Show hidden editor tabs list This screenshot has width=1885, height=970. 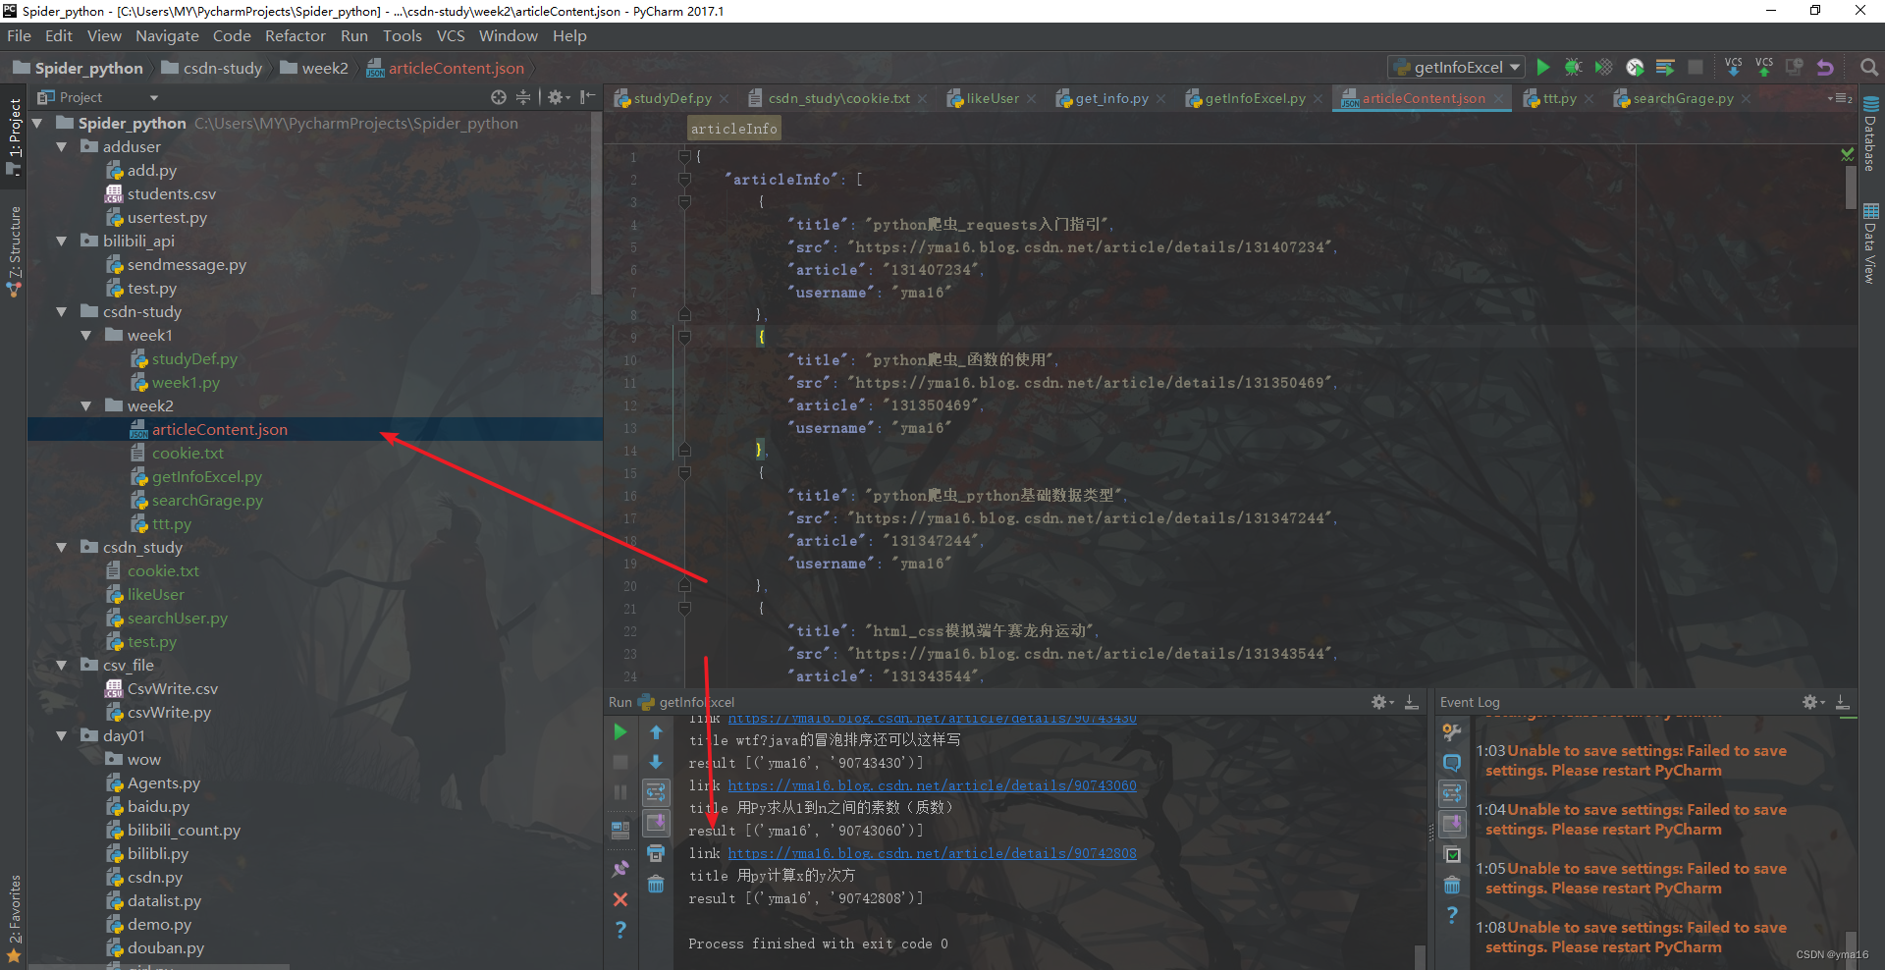pos(1840,98)
